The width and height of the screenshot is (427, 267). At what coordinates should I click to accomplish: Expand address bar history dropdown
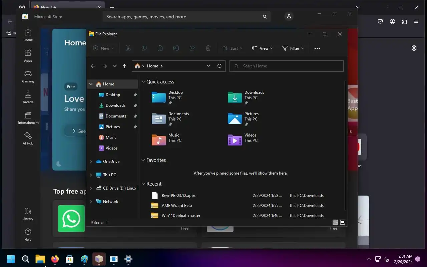pyautogui.click(x=208, y=66)
